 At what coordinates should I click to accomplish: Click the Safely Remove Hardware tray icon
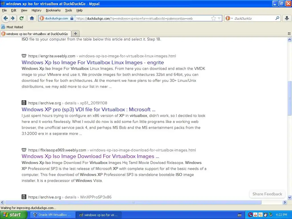click(x=271, y=215)
